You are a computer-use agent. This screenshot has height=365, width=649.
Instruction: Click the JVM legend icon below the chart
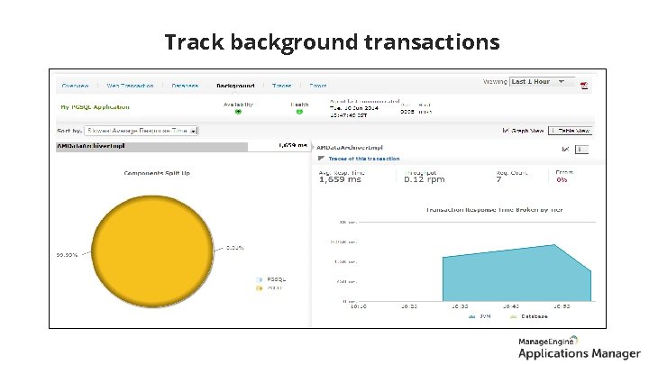(x=471, y=316)
